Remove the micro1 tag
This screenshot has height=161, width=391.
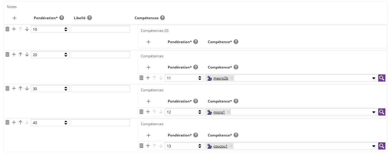[229, 112]
